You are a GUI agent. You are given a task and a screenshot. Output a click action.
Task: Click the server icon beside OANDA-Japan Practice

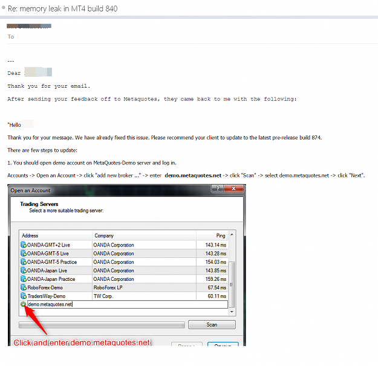point(24,279)
